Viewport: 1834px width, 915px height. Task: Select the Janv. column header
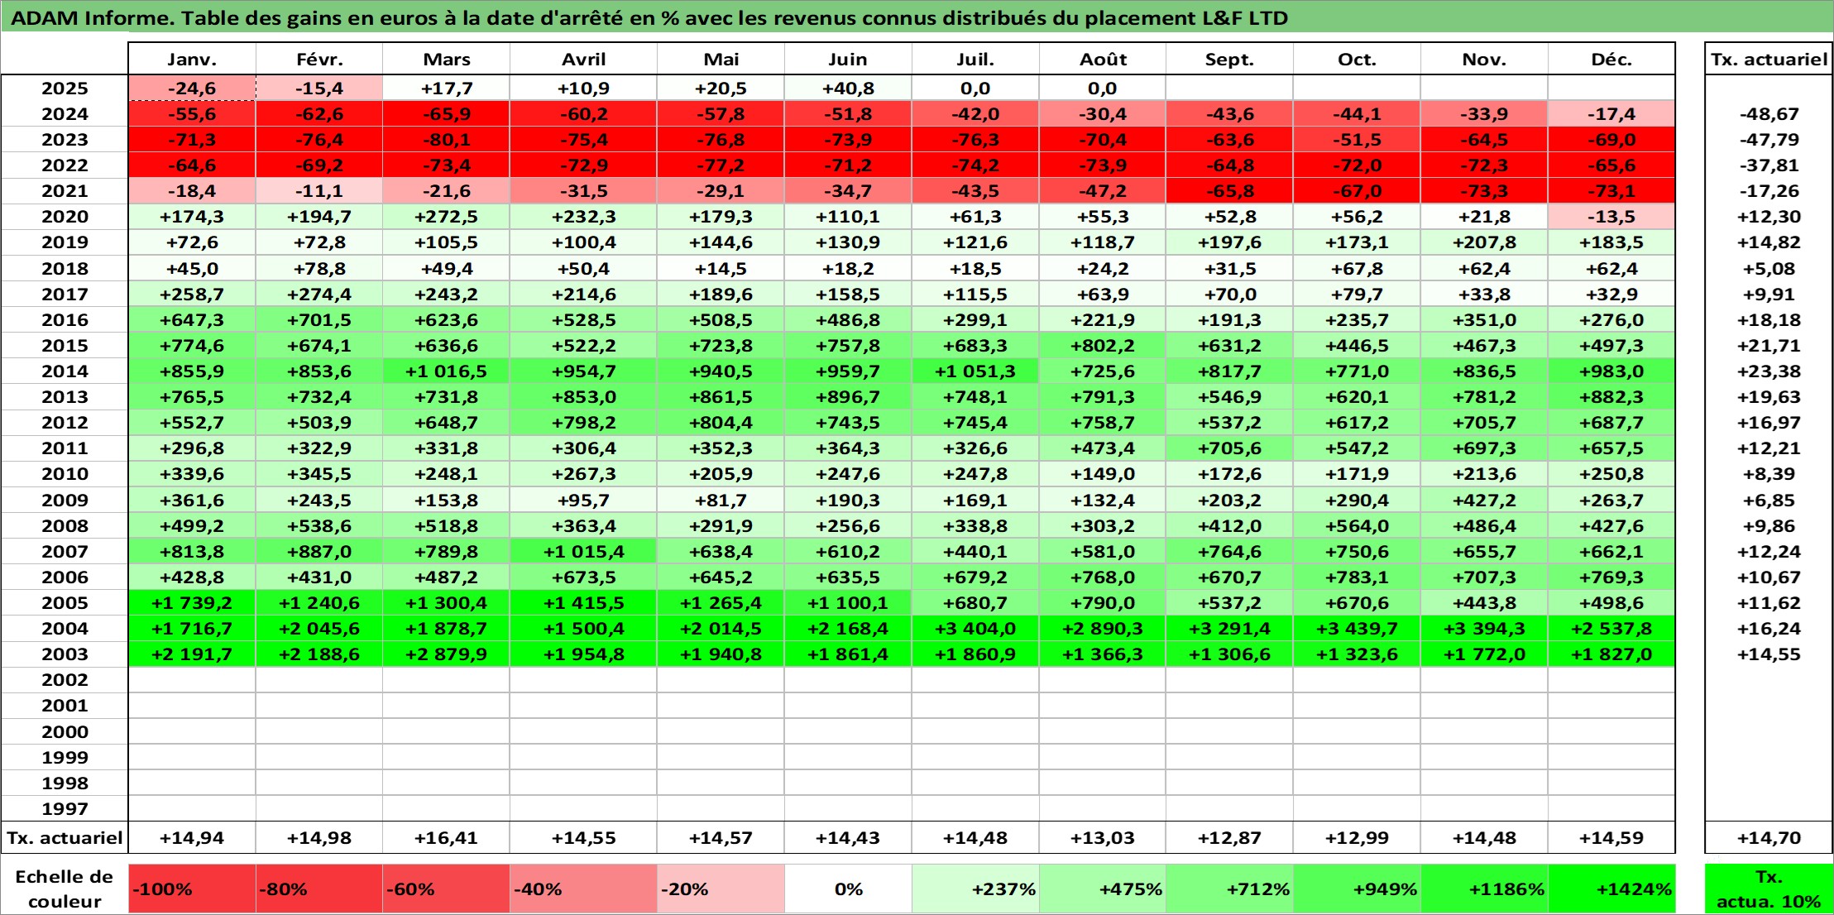pyautogui.click(x=192, y=59)
